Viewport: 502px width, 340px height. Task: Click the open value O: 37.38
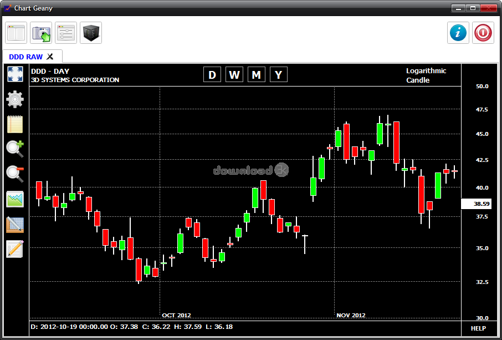pos(124,327)
